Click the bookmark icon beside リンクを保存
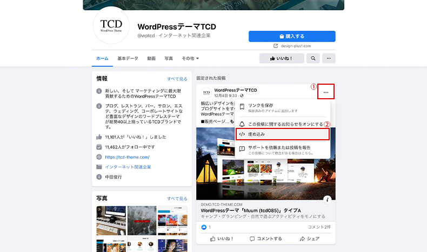The width and height of the screenshot is (427, 252). [x=242, y=106]
